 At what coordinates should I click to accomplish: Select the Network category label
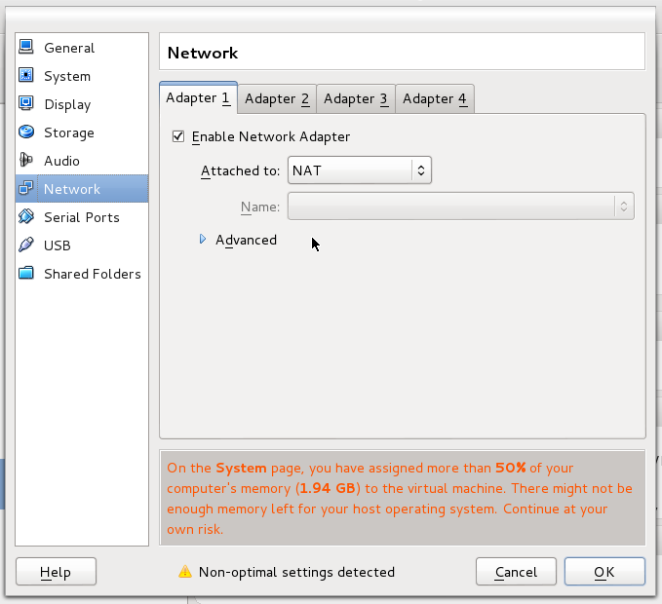72,189
